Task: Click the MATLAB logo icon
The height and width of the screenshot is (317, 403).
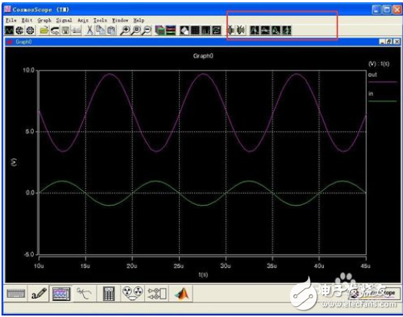Action: point(182,293)
